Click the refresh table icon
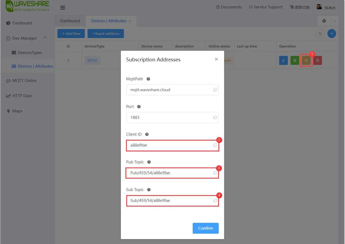This screenshot has height=244, width=345. click(320, 34)
